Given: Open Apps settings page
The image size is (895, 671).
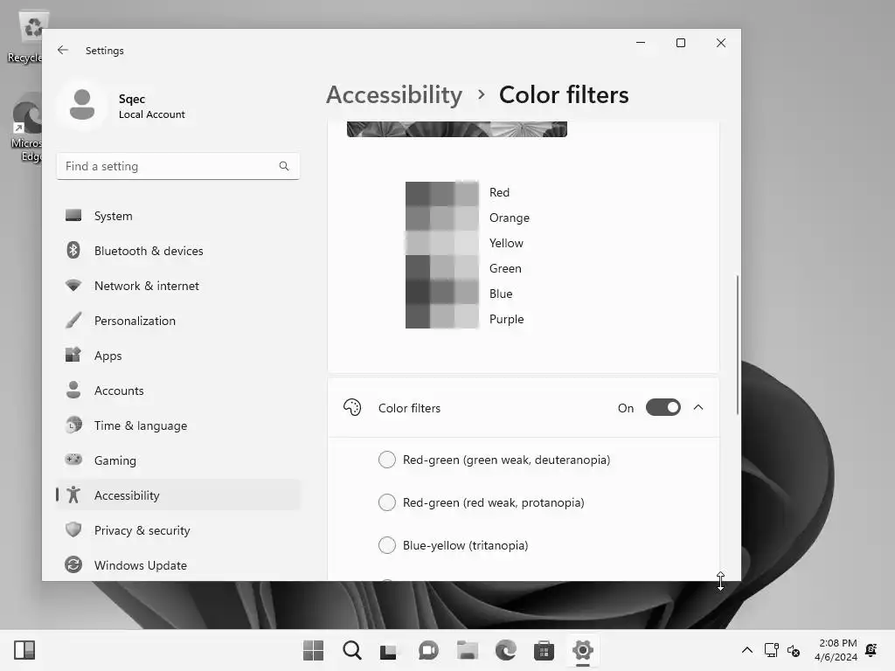Looking at the screenshot, I should point(178,356).
